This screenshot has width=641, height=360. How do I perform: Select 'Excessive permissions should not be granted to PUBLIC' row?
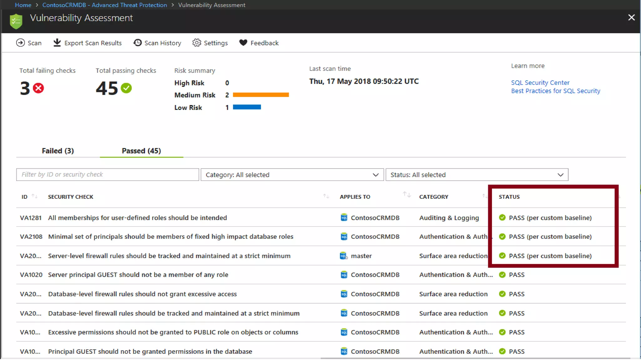[x=173, y=332]
